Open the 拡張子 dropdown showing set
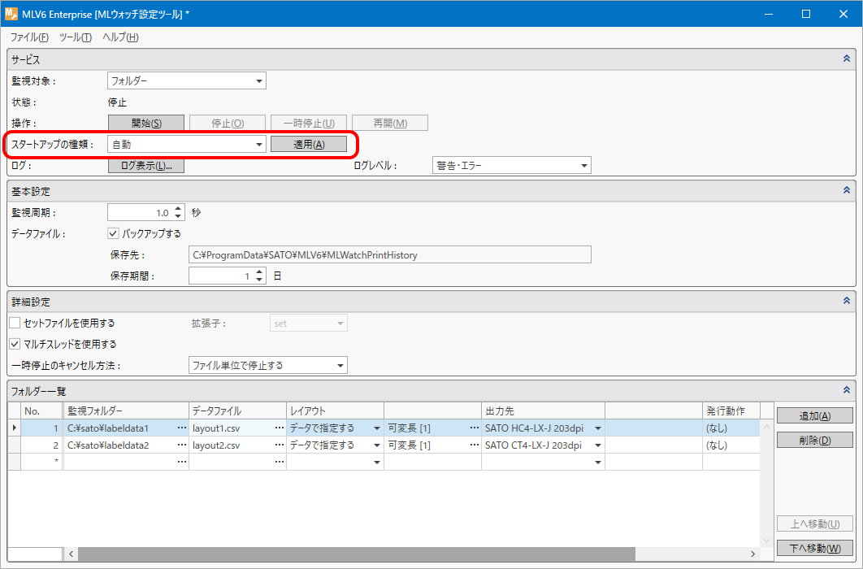The height and width of the screenshot is (569, 863). [x=308, y=323]
